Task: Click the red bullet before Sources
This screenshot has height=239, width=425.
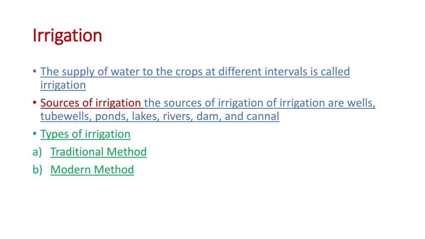Action: [34, 102]
